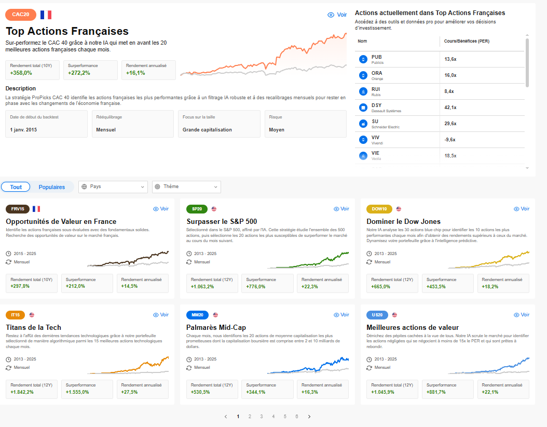Click the Publicis PUB stock icon
The image size is (547, 427).
[x=363, y=59]
